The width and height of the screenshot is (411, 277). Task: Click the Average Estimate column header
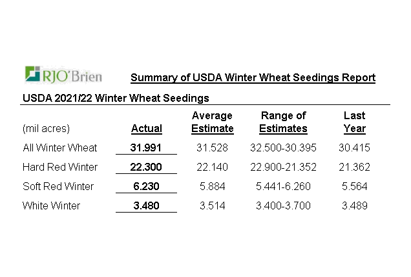tap(213, 122)
